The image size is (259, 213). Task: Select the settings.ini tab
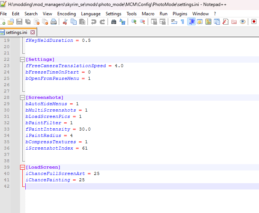(16, 32)
